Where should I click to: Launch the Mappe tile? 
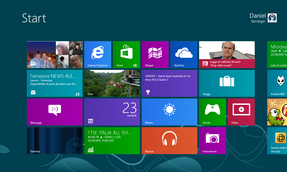tap(155, 55)
